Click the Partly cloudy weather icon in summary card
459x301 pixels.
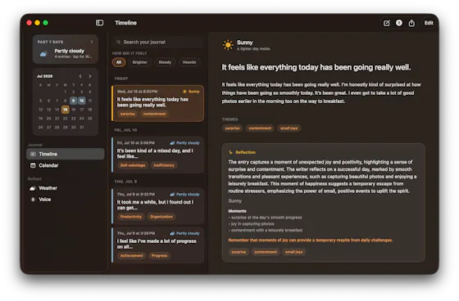(x=43, y=54)
